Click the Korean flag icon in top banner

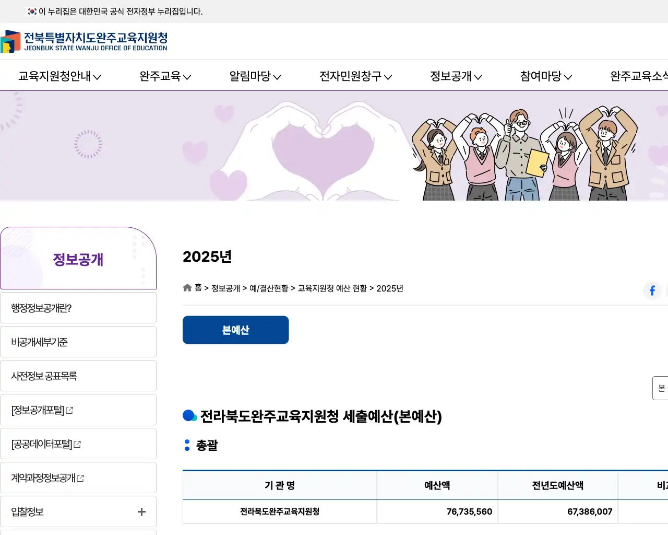32,11
